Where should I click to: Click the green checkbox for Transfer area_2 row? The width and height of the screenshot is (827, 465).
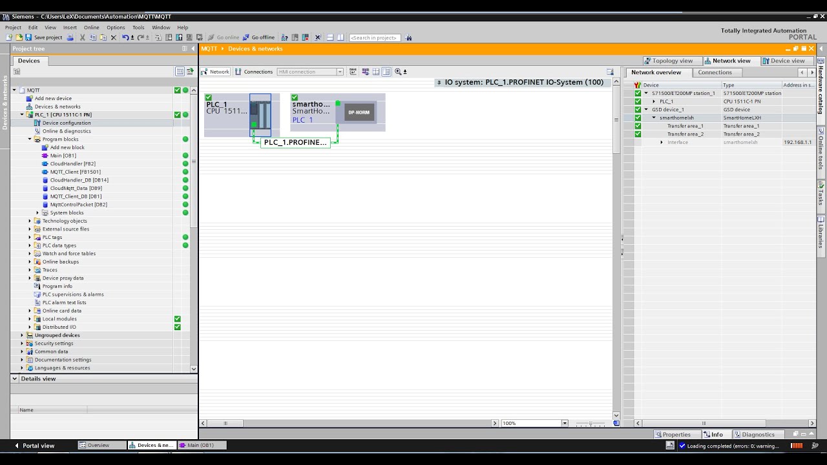click(x=638, y=134)
